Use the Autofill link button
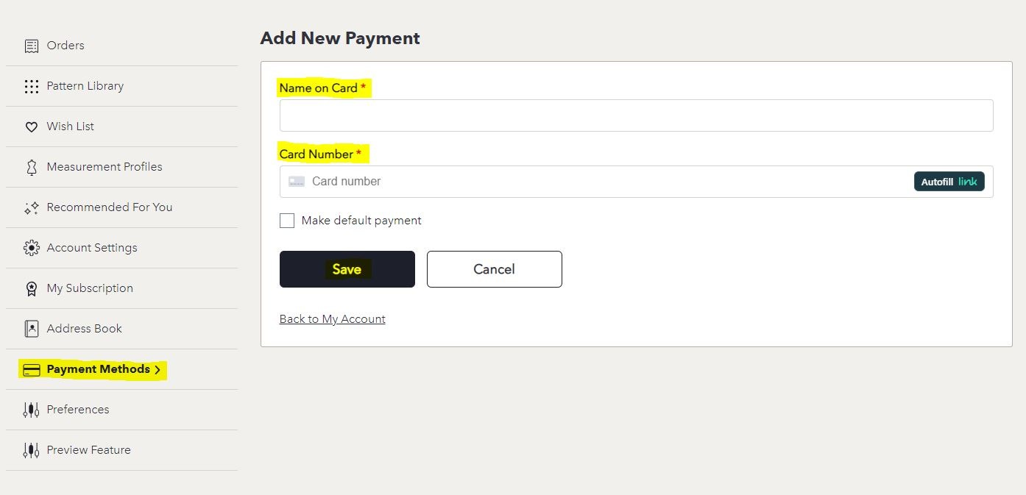 pyautogui.click(x=949, y=182)
